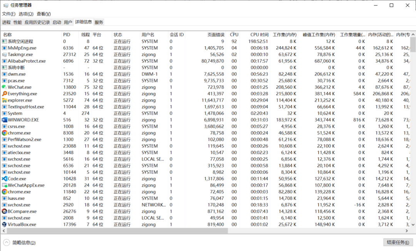Sort by the CPU column header

point(233,35)
